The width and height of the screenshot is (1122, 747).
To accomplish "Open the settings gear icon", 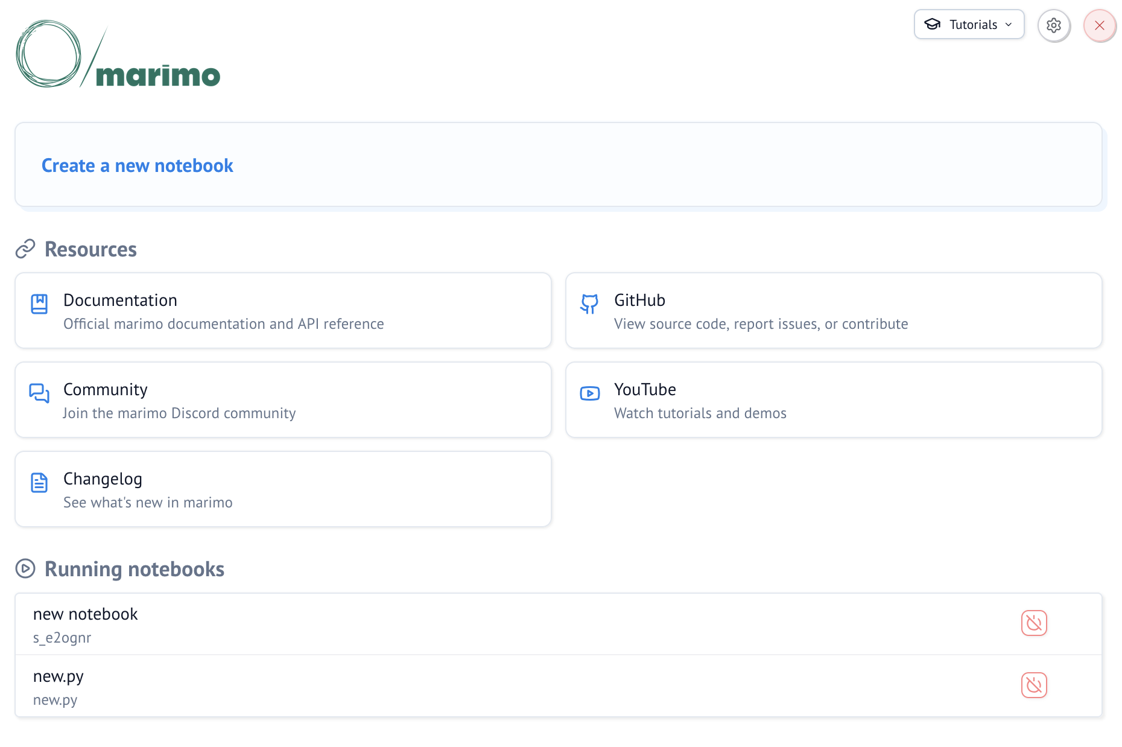I will click(x=1053, y=25).
